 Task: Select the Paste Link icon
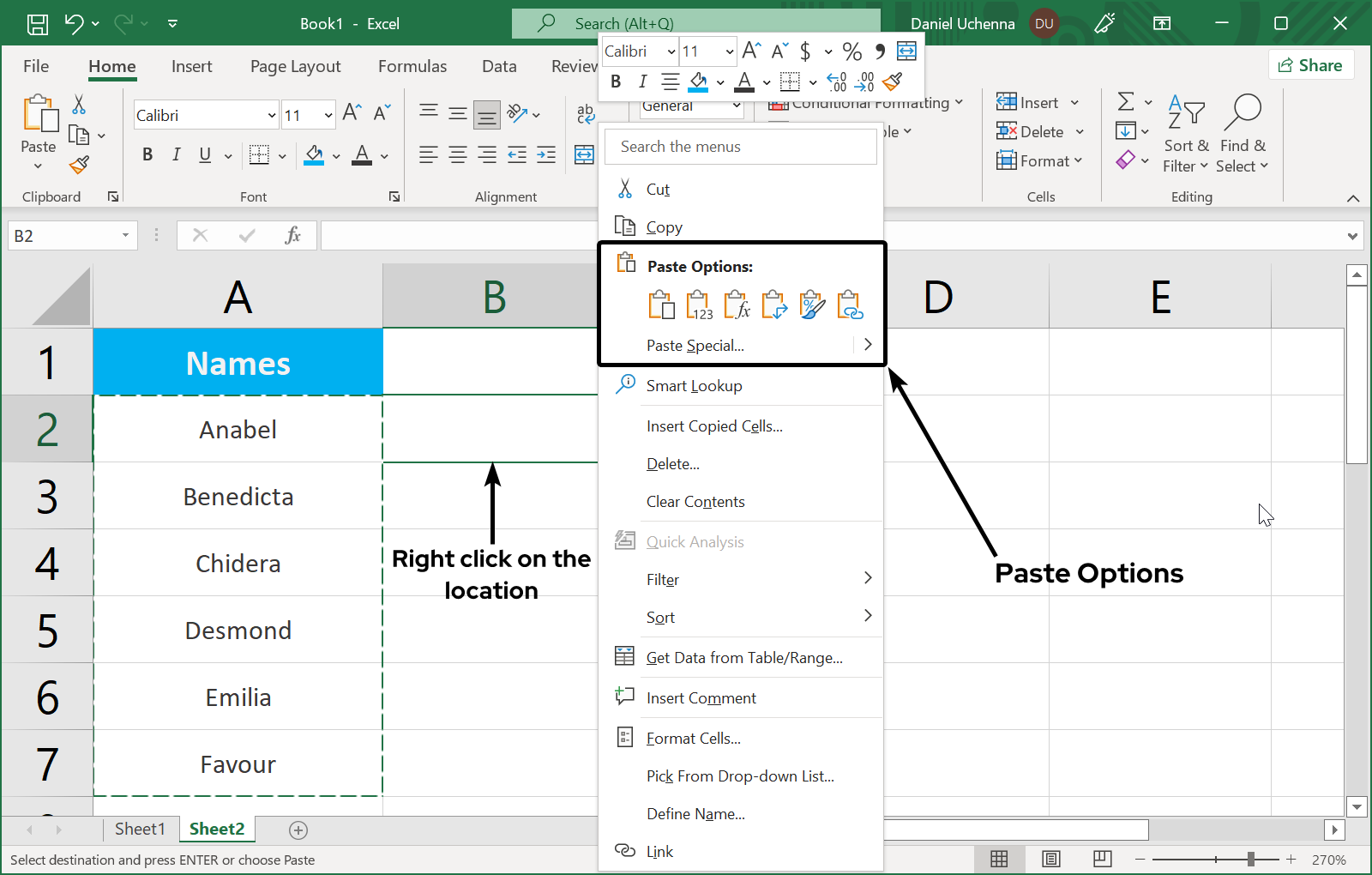[850, 305]
